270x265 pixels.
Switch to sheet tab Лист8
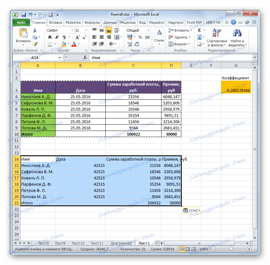44,243
